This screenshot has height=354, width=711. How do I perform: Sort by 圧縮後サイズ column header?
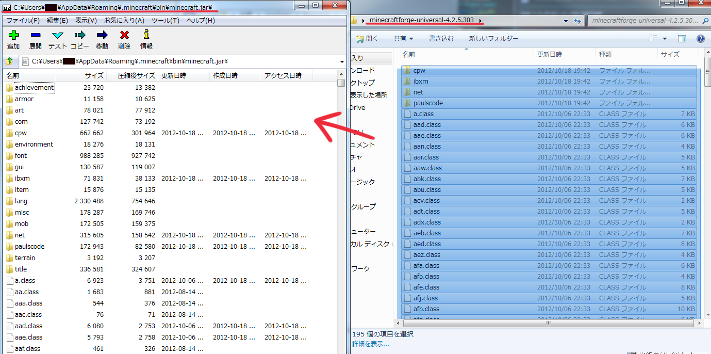click(133, 76)
